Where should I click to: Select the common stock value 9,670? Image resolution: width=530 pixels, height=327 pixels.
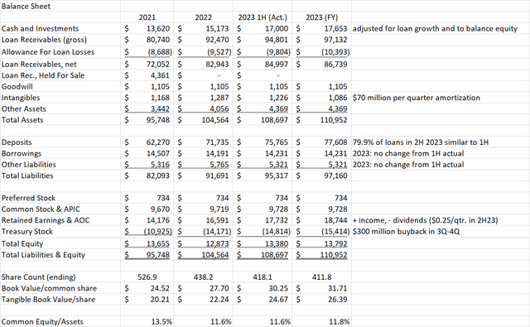160,209
